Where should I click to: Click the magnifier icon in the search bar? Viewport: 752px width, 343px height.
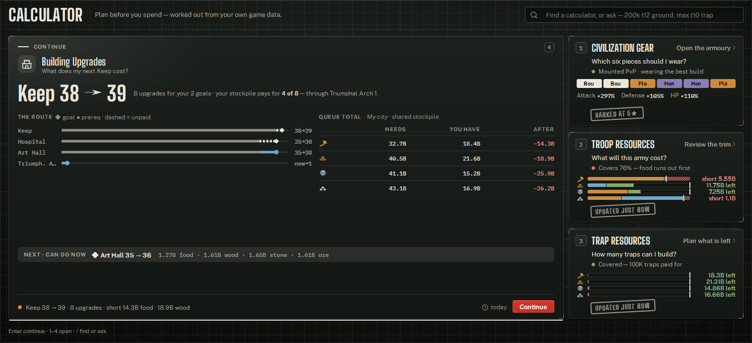point(534,15)
